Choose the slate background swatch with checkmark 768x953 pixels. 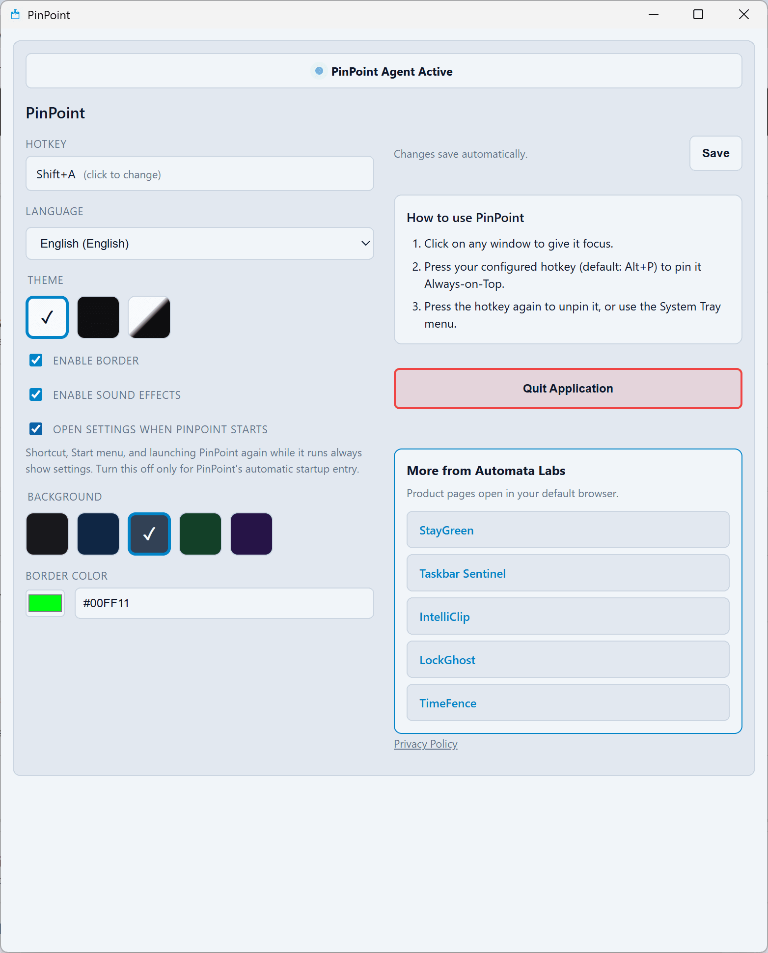click(x=149, y=534)
